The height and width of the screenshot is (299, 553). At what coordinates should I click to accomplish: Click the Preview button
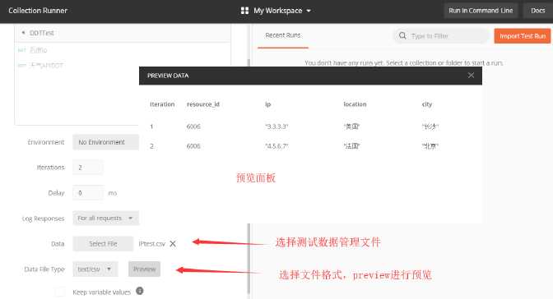pos(144,269)
